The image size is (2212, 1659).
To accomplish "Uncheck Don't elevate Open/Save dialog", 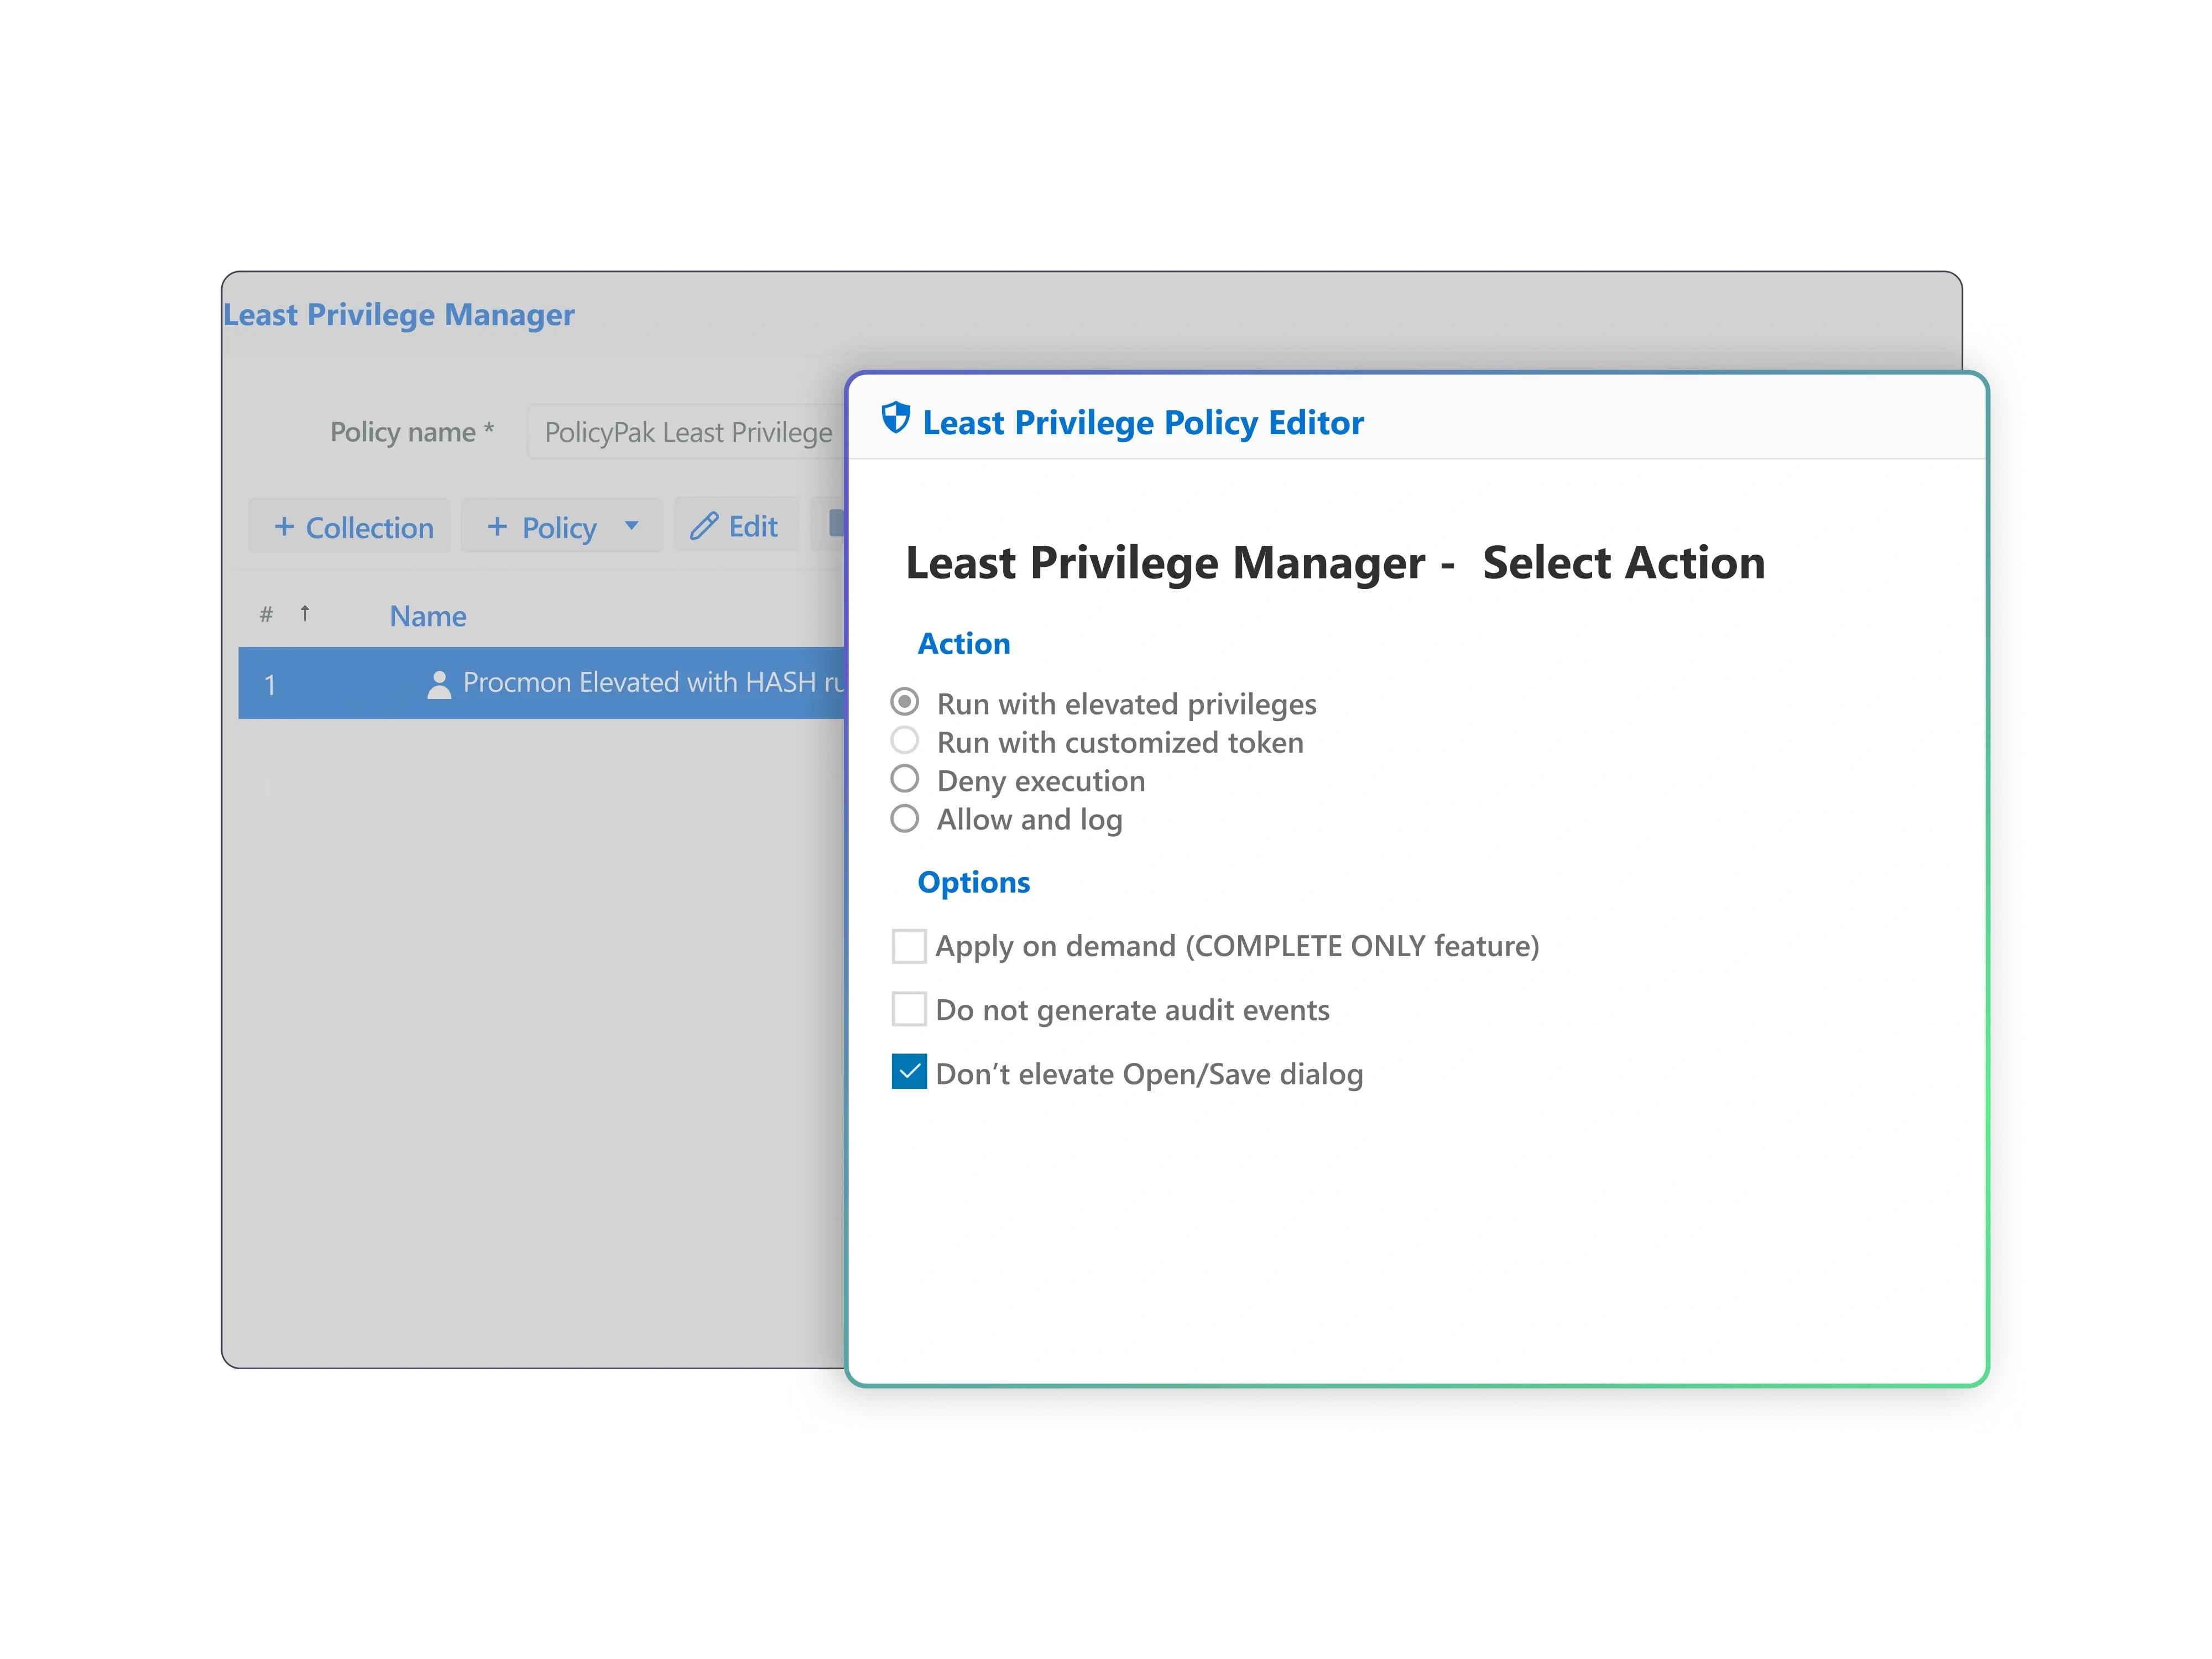I will (909, 1072).
